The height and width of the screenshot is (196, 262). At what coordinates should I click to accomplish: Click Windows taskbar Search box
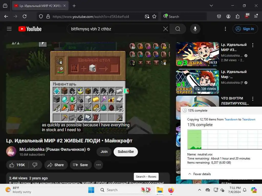coord(125,190)
